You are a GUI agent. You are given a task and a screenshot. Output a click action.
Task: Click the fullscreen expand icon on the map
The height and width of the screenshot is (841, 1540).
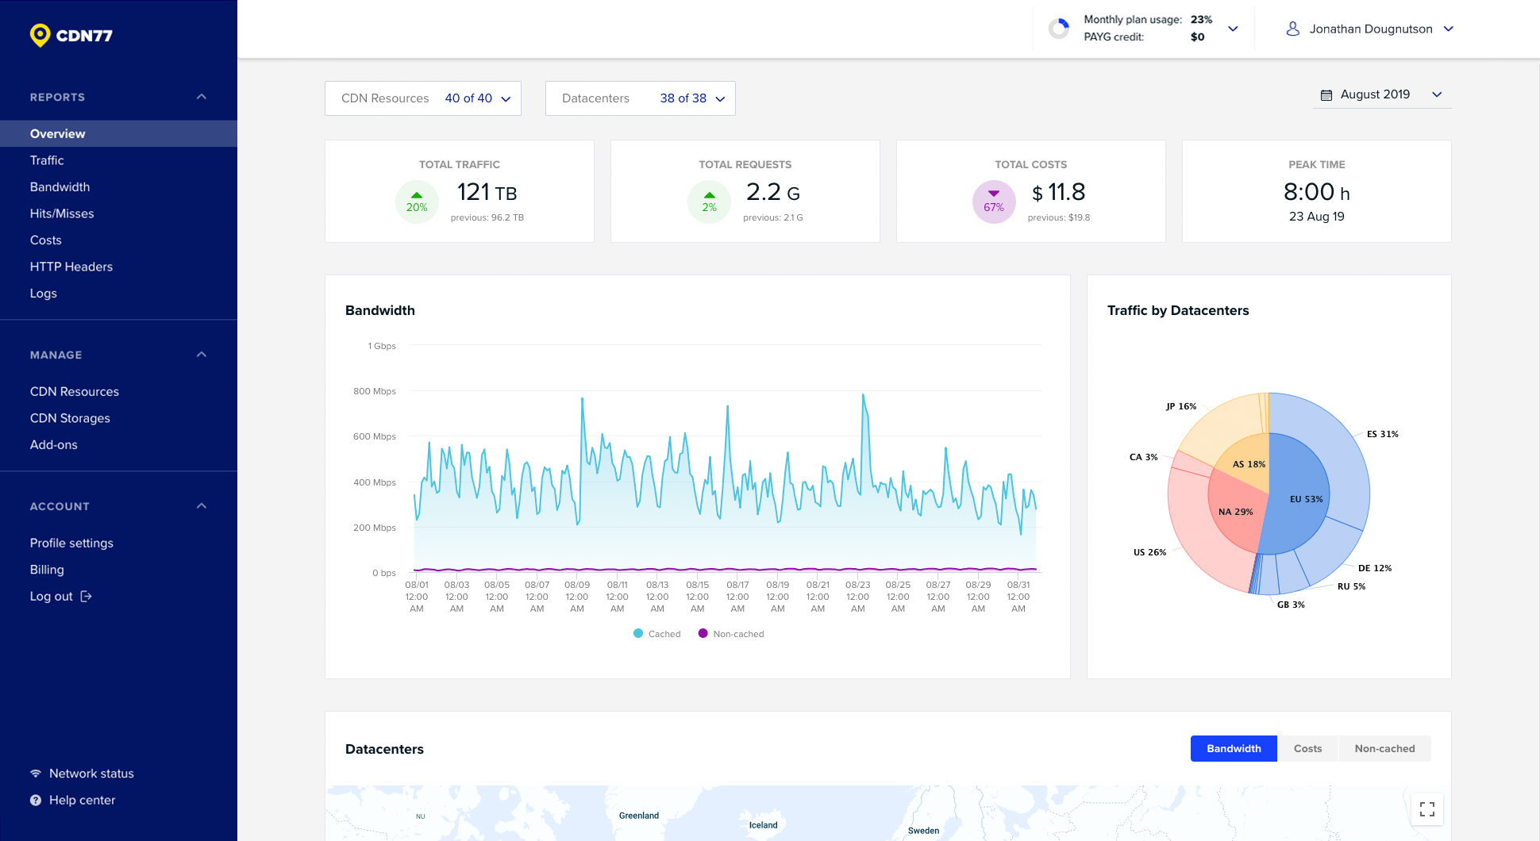[x=1426, y=808]
